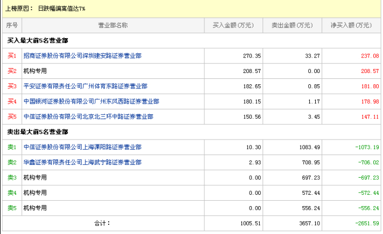383x234 pixels.
Task: Open 中信证券 上海溧阳路证券营业部 link
Action: pos(82,147)
